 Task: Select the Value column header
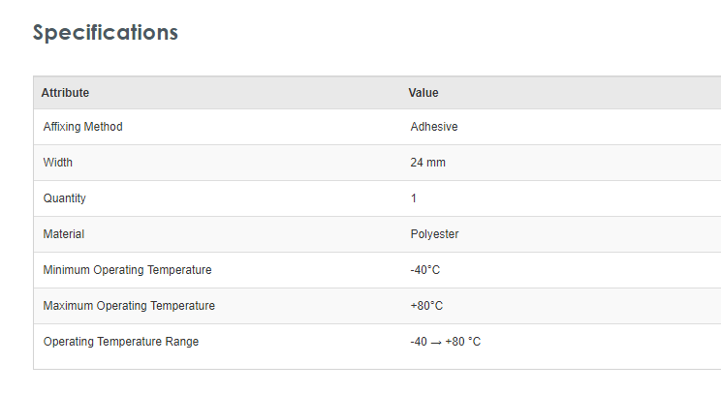coord(423,93)
